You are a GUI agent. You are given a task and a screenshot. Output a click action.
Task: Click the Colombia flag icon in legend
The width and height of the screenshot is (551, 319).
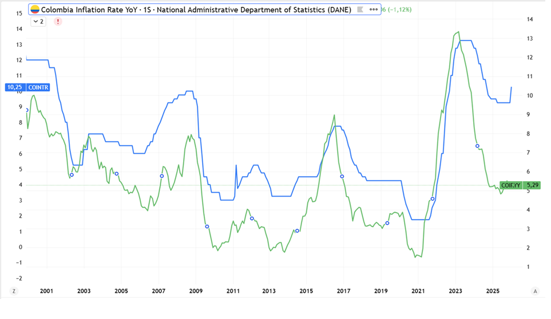coord(34,10)
